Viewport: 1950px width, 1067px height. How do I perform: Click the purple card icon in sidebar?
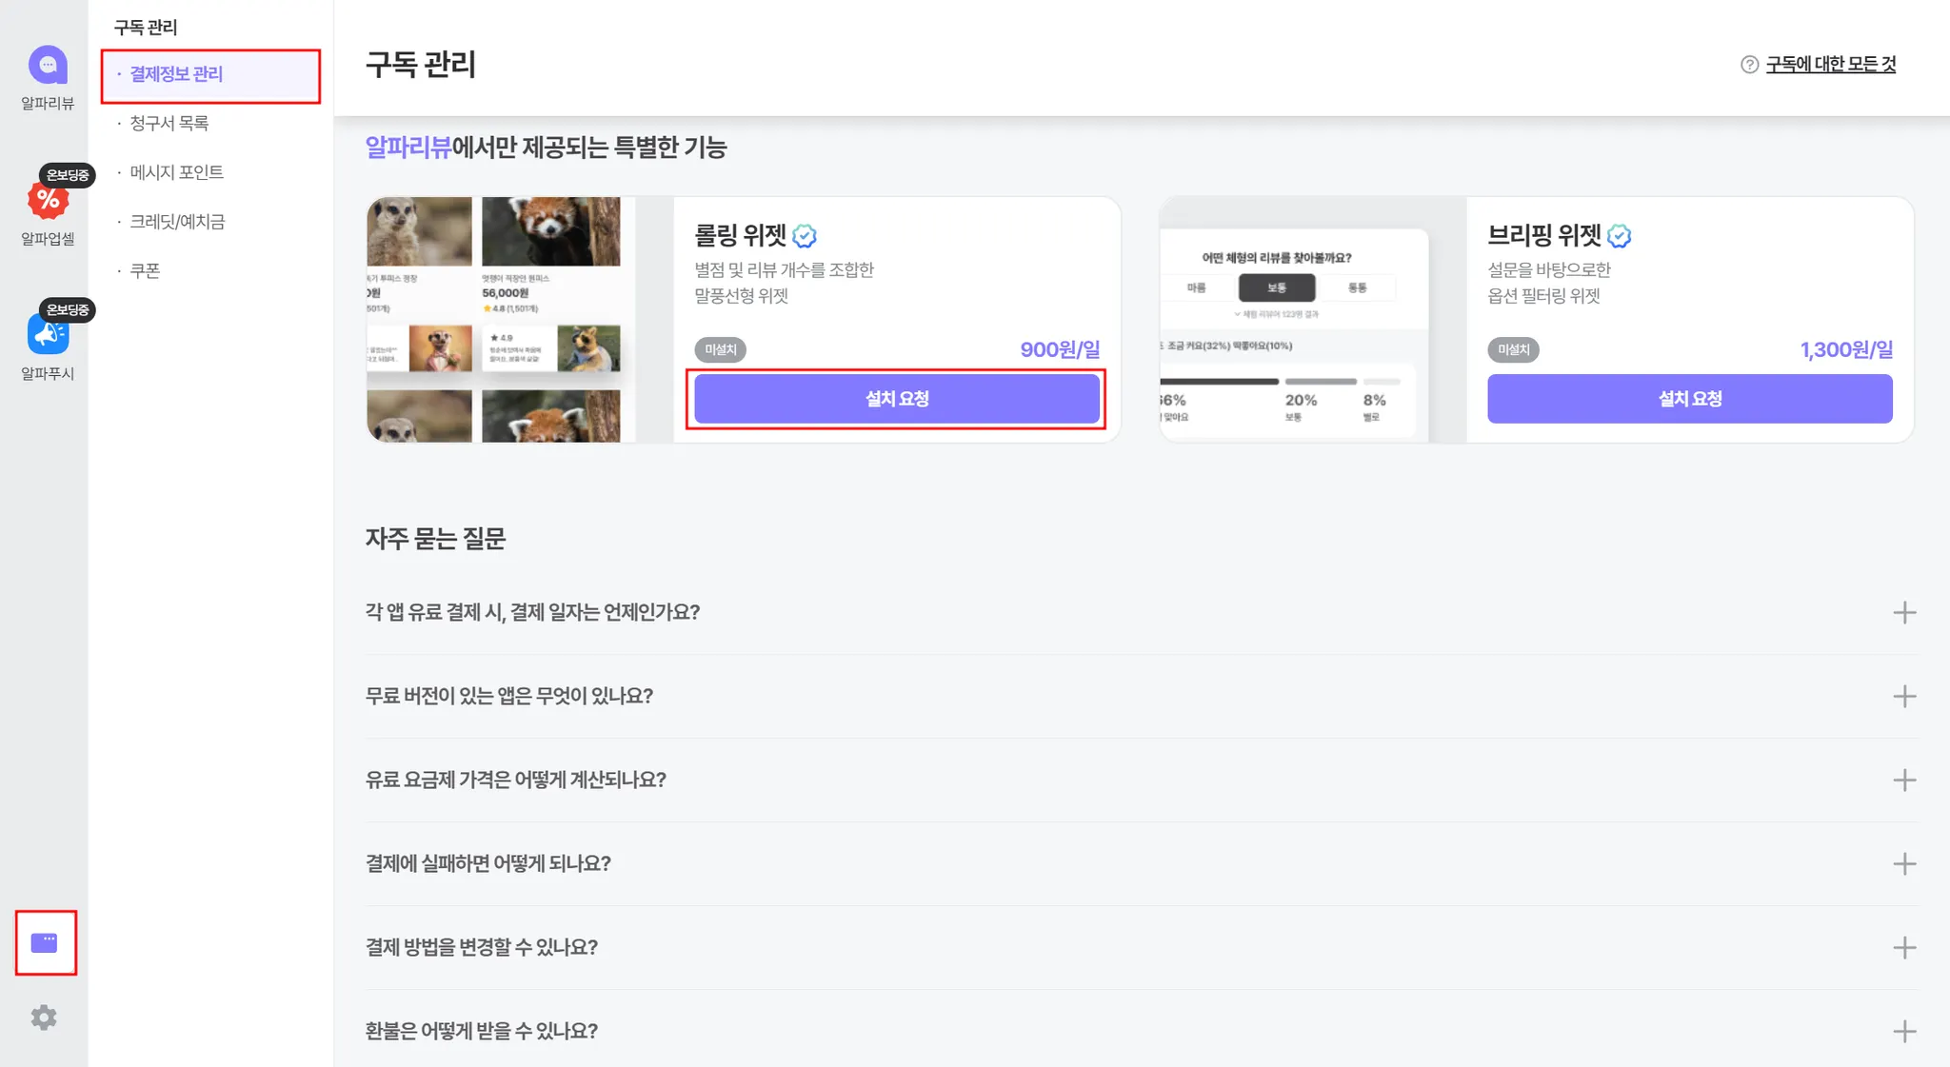(x=45, y=942)
